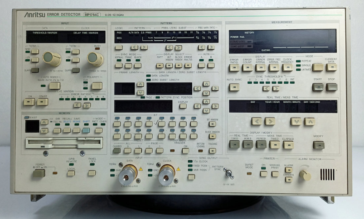This screenshot has height=219, width=364.
Task: Toggle the AUTO SYNC button
Action: [x=234, y=87]
